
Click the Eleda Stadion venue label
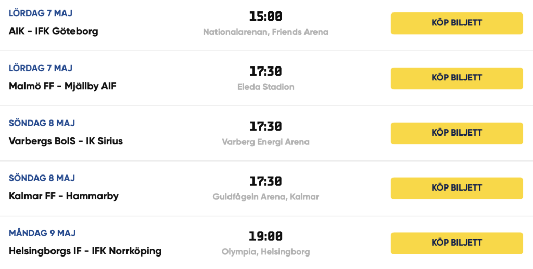point(266,87)
